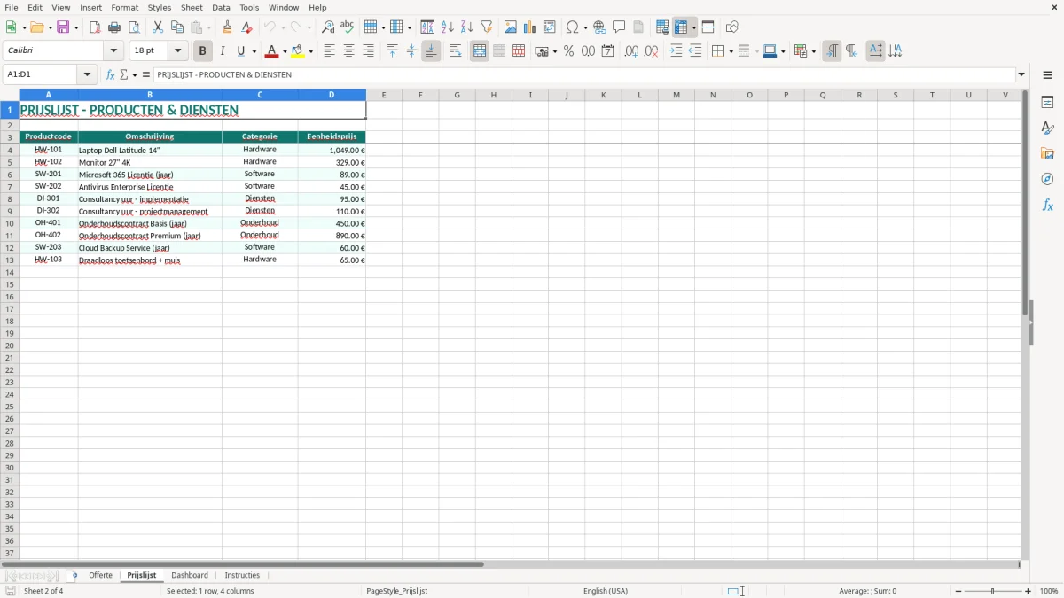The width and height of the screenshot is (1064, 598).
Task: Open the Sort dialog
Action: pos(427,27)
